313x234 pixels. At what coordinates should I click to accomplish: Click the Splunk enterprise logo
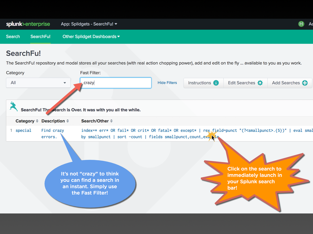click(28, 24)
